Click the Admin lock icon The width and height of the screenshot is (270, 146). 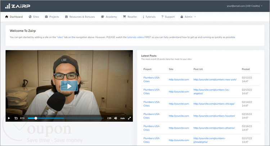(x=182, y=17)
